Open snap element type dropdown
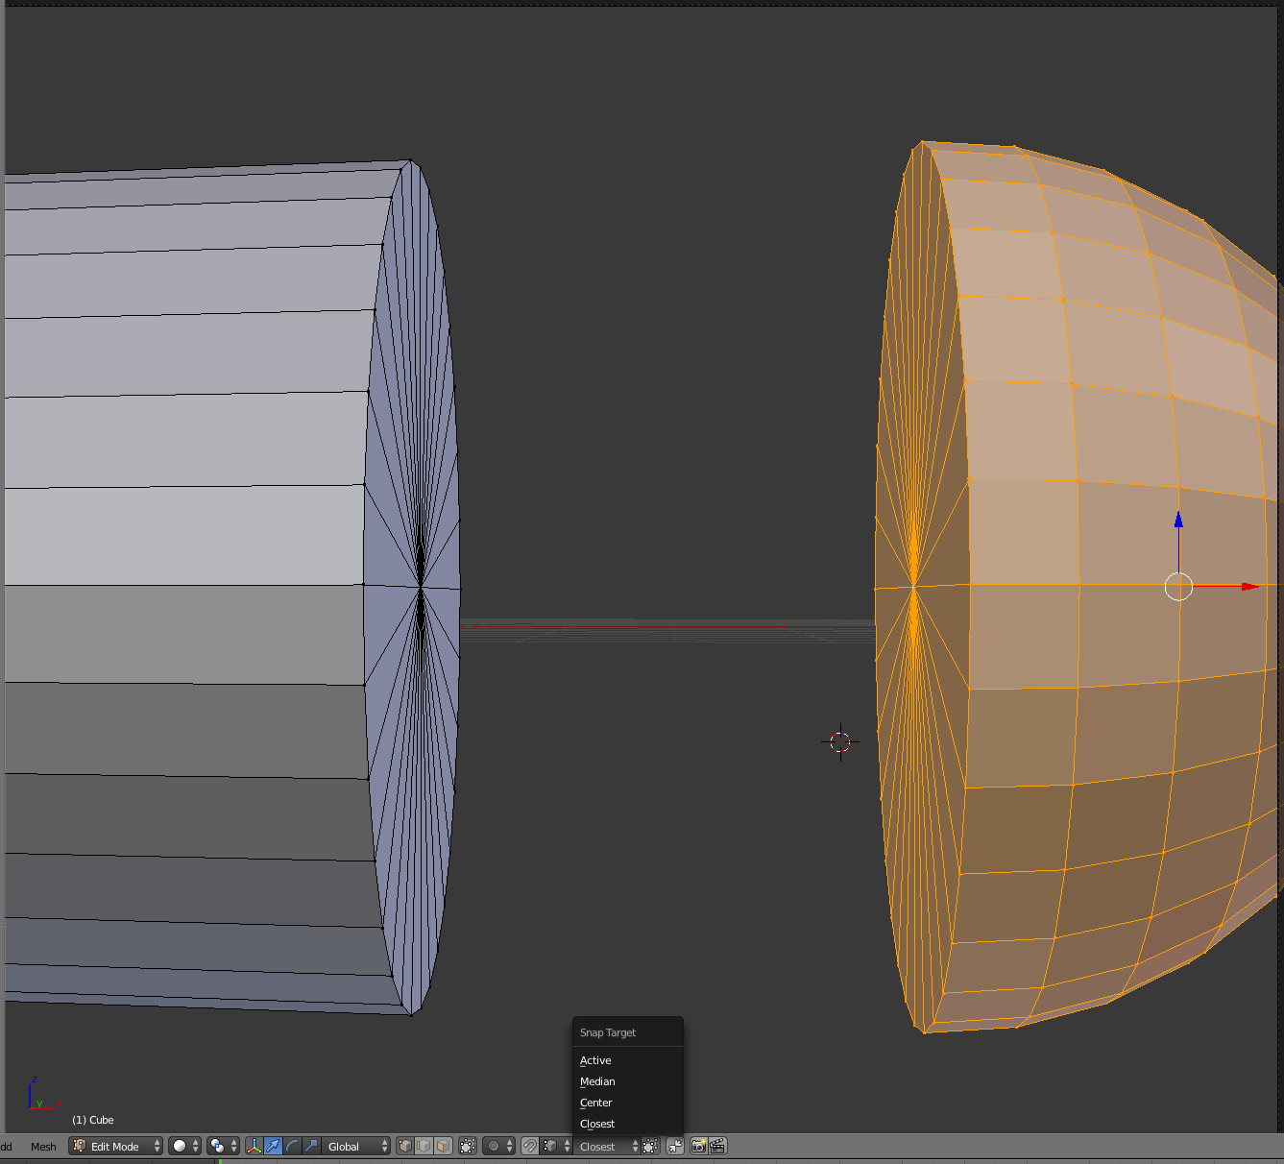Screen dimensions: 1284x1164 [557, 1146]
